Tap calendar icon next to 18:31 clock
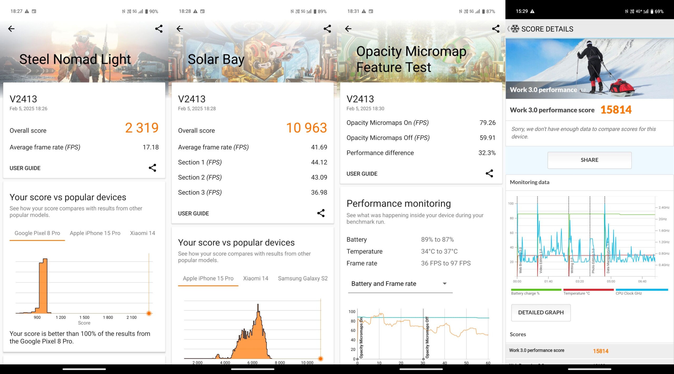674x374 pixels. 371,11
